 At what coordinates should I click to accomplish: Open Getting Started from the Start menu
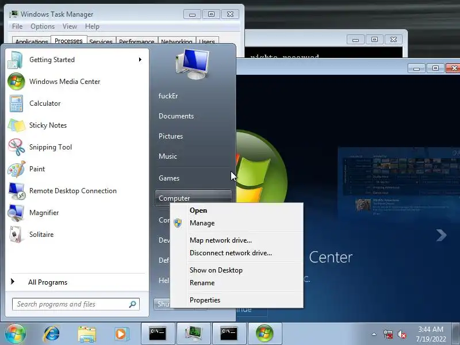[77, 60]
